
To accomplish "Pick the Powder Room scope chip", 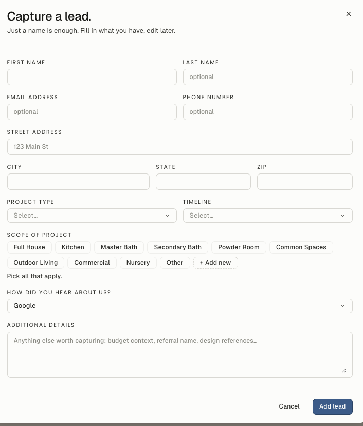I will 239,247.
